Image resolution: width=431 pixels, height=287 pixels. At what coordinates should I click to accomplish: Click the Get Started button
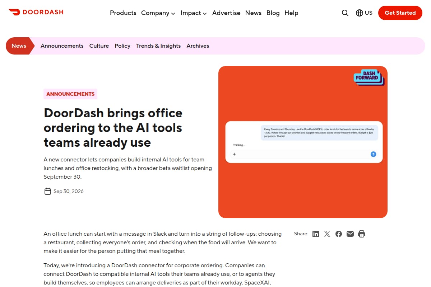(x=400, y=13)
